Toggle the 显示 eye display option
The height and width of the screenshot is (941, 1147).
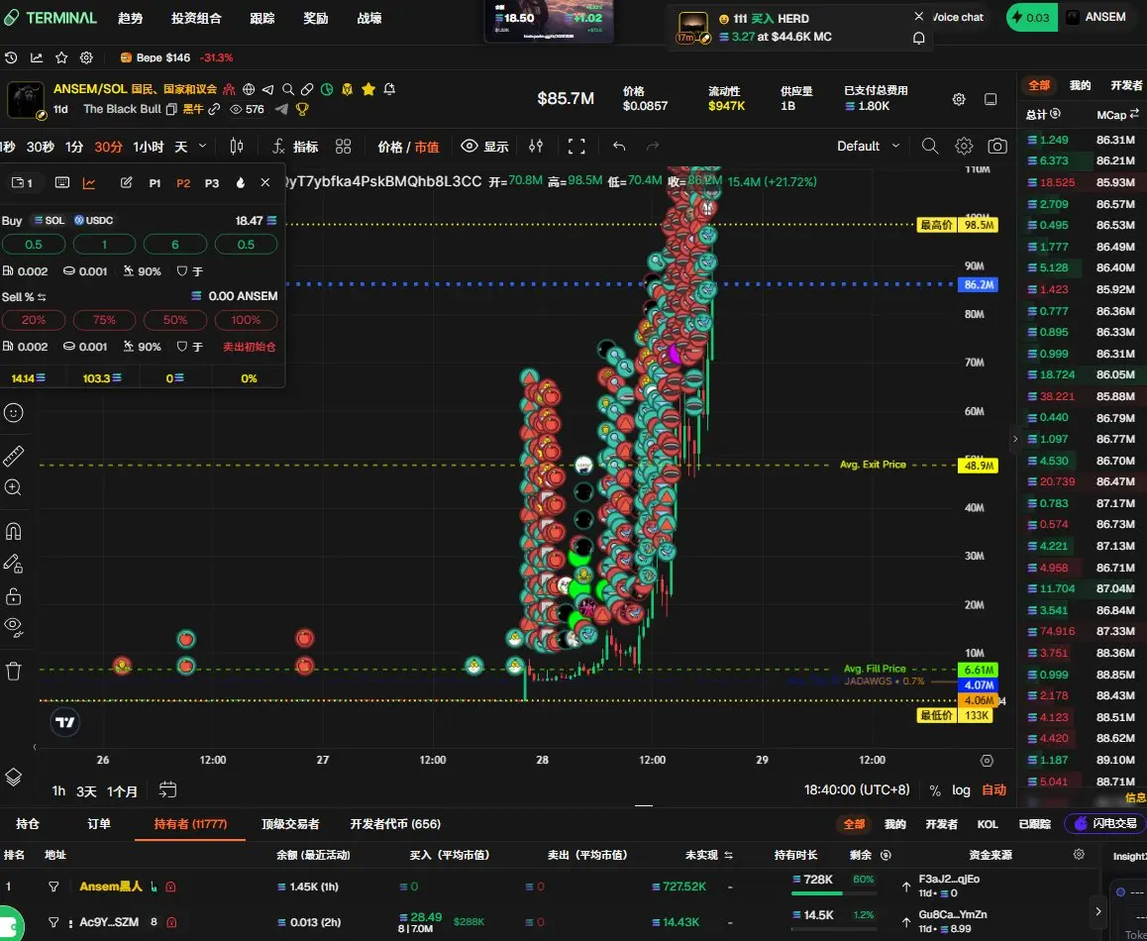coord(484,147)
